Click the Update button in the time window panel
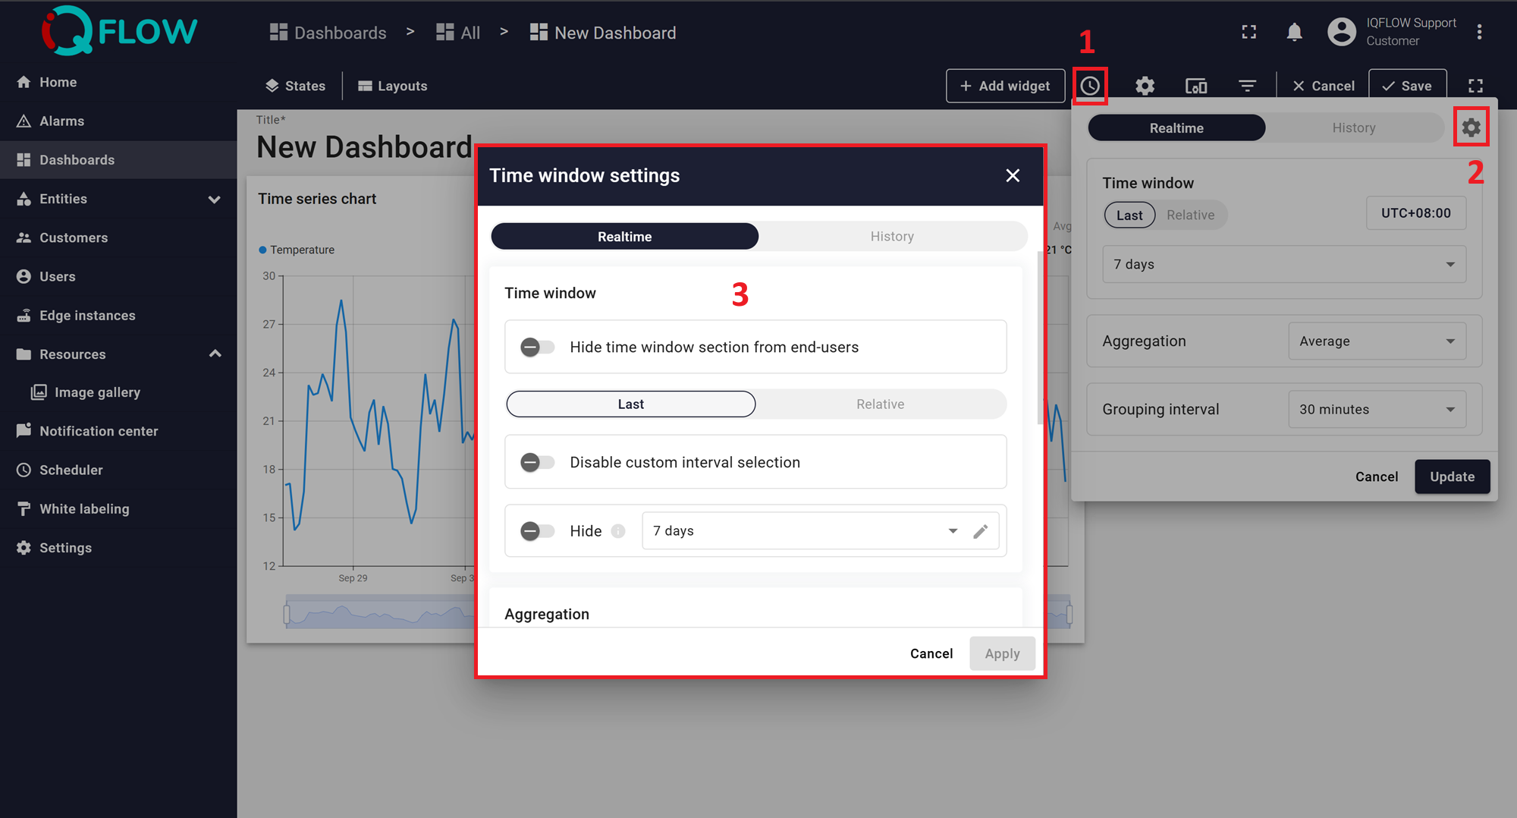The width and height of the screenshot is (1517, 818). click(1451, 476)
